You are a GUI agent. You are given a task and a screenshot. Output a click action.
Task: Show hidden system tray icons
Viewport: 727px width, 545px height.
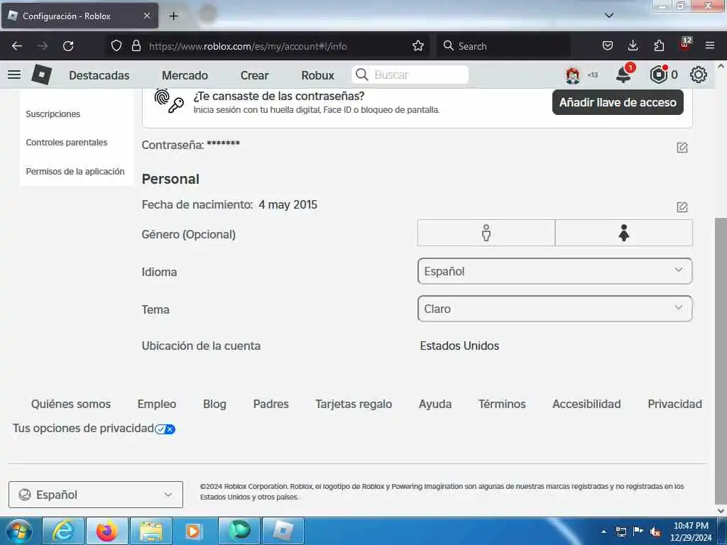tap(603, 532)
